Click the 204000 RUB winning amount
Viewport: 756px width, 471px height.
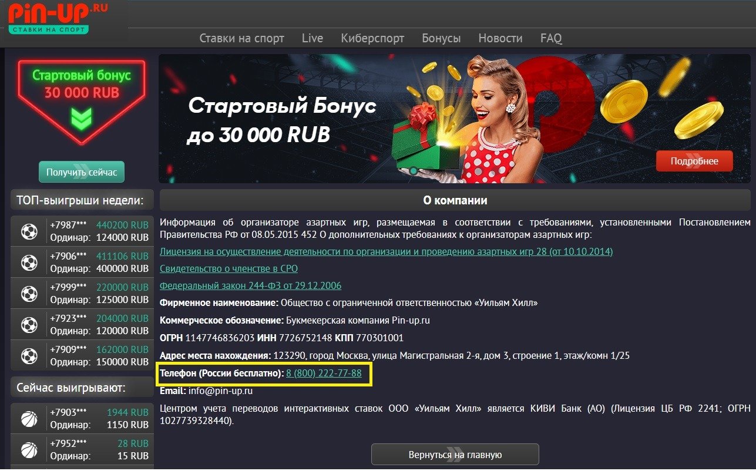tap(122, 318)
